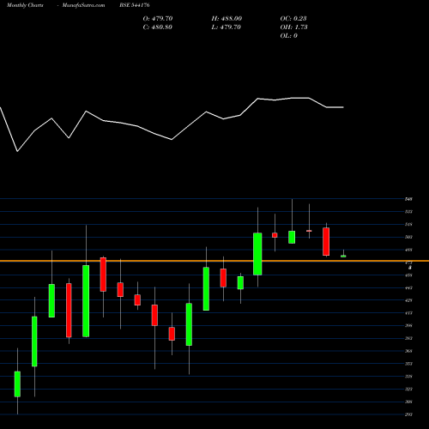
Task: Click the 368 price axis label
Action: [408, 351]
